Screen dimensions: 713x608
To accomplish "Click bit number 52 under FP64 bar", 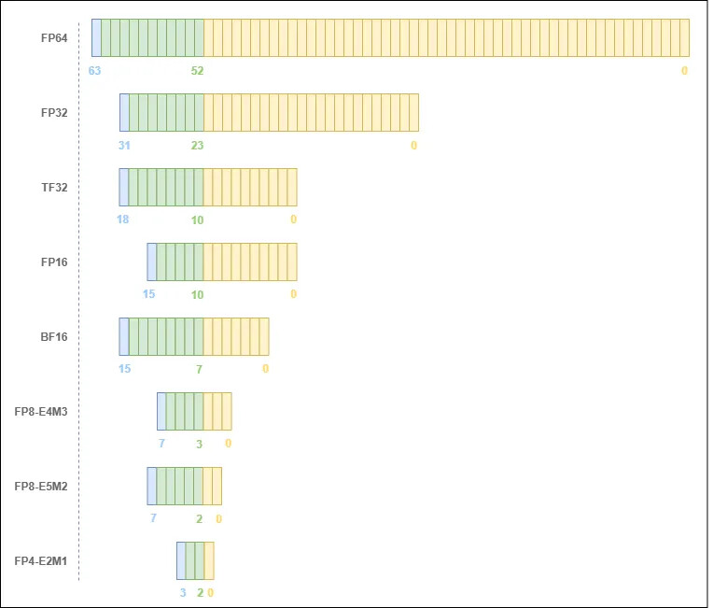I will (197, 70).
